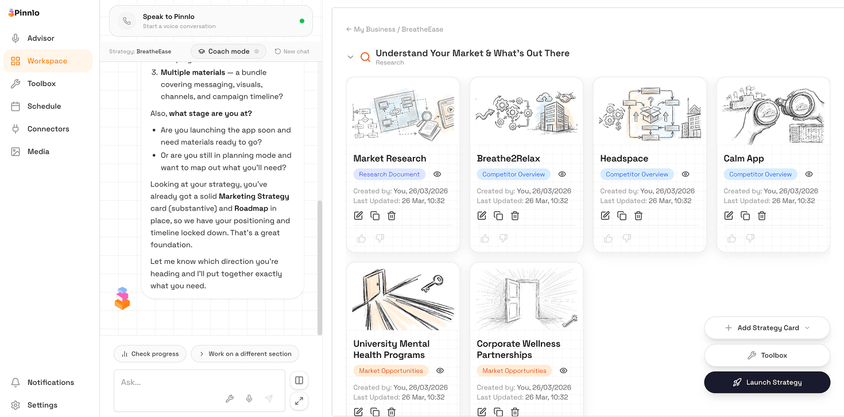The width and height of the screenshot is (844, 417).
Task: Click Launch Strategy button
Action: (x=767, y=383)
